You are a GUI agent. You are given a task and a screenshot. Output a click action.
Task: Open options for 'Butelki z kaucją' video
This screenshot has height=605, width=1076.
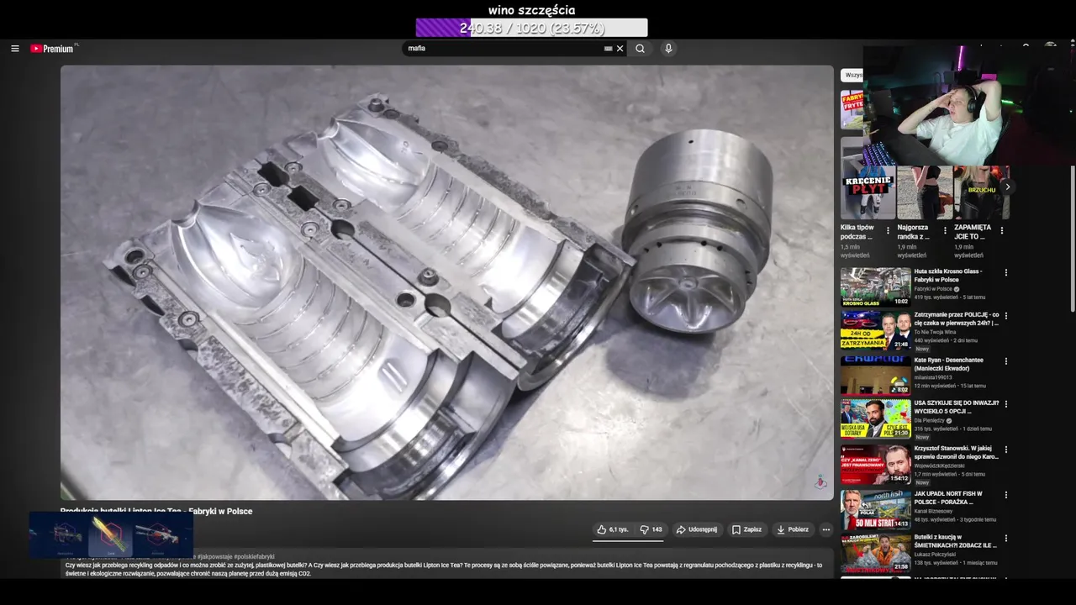click(x=1005, y=538)
